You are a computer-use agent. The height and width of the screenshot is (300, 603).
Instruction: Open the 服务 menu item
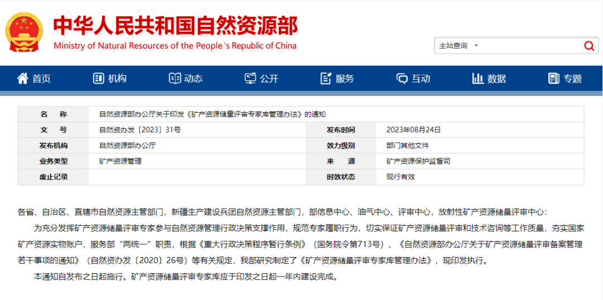tap(337, 79)
